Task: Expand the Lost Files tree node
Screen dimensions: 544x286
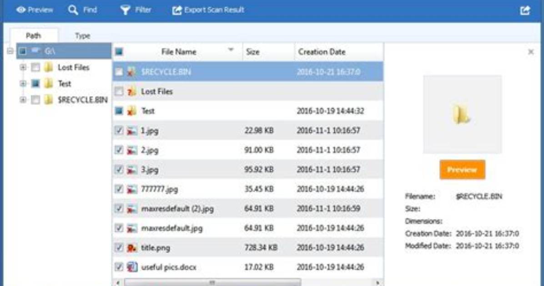Action: point(23,67)
